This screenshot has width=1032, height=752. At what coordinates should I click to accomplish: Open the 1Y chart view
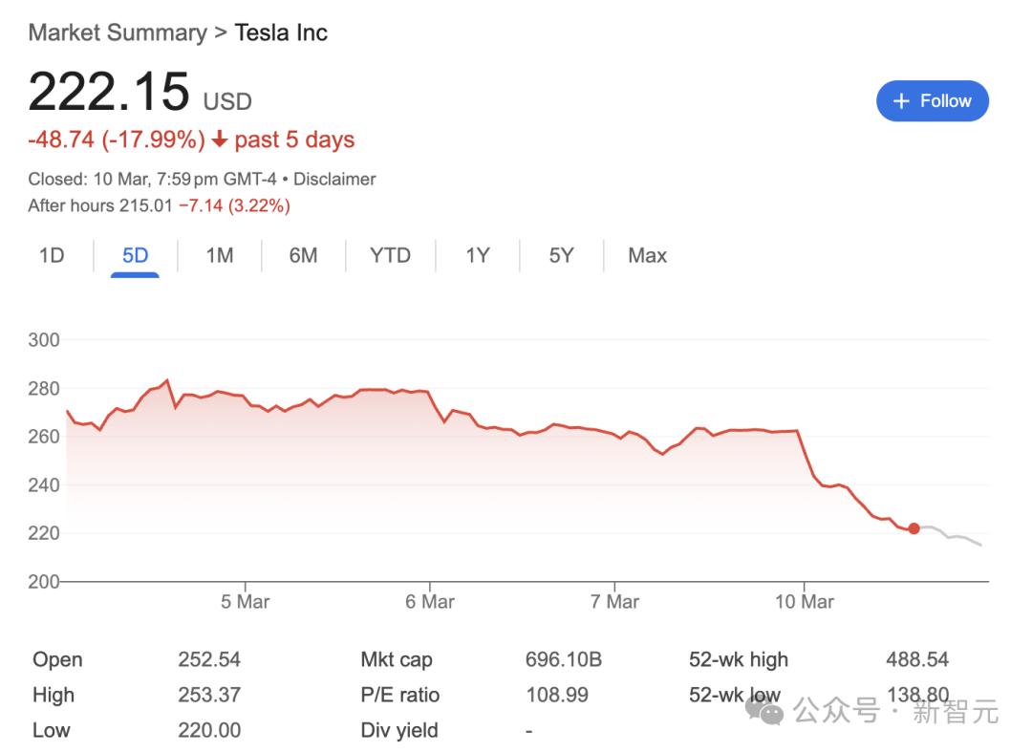pyautogui.click(x=478, y=255)
